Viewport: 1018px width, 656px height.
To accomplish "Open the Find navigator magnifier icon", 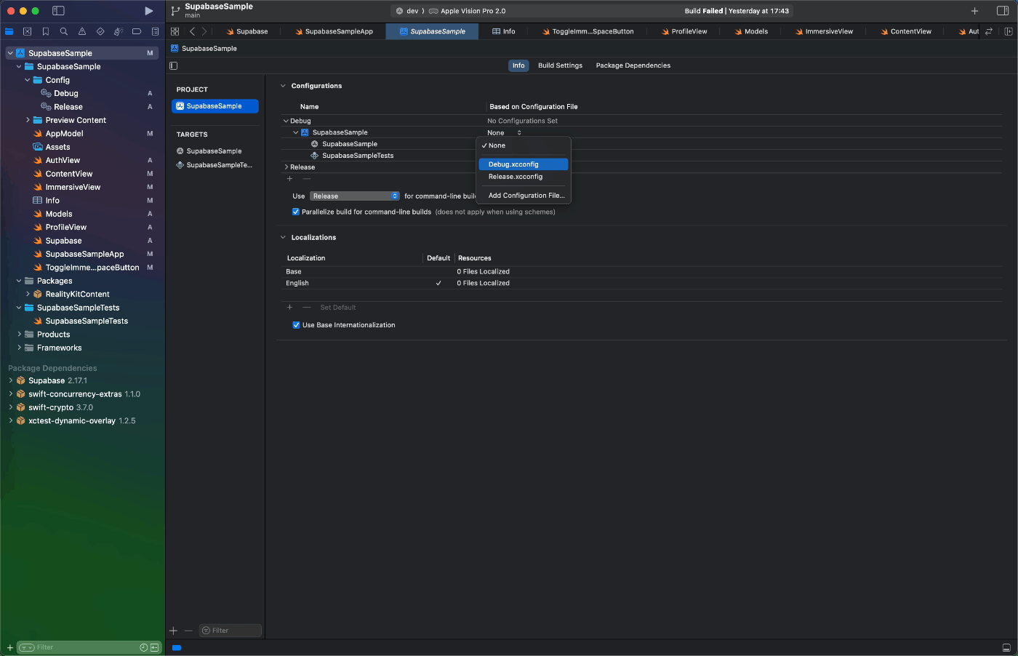I will pyautogui.click(x=64, y=31).
